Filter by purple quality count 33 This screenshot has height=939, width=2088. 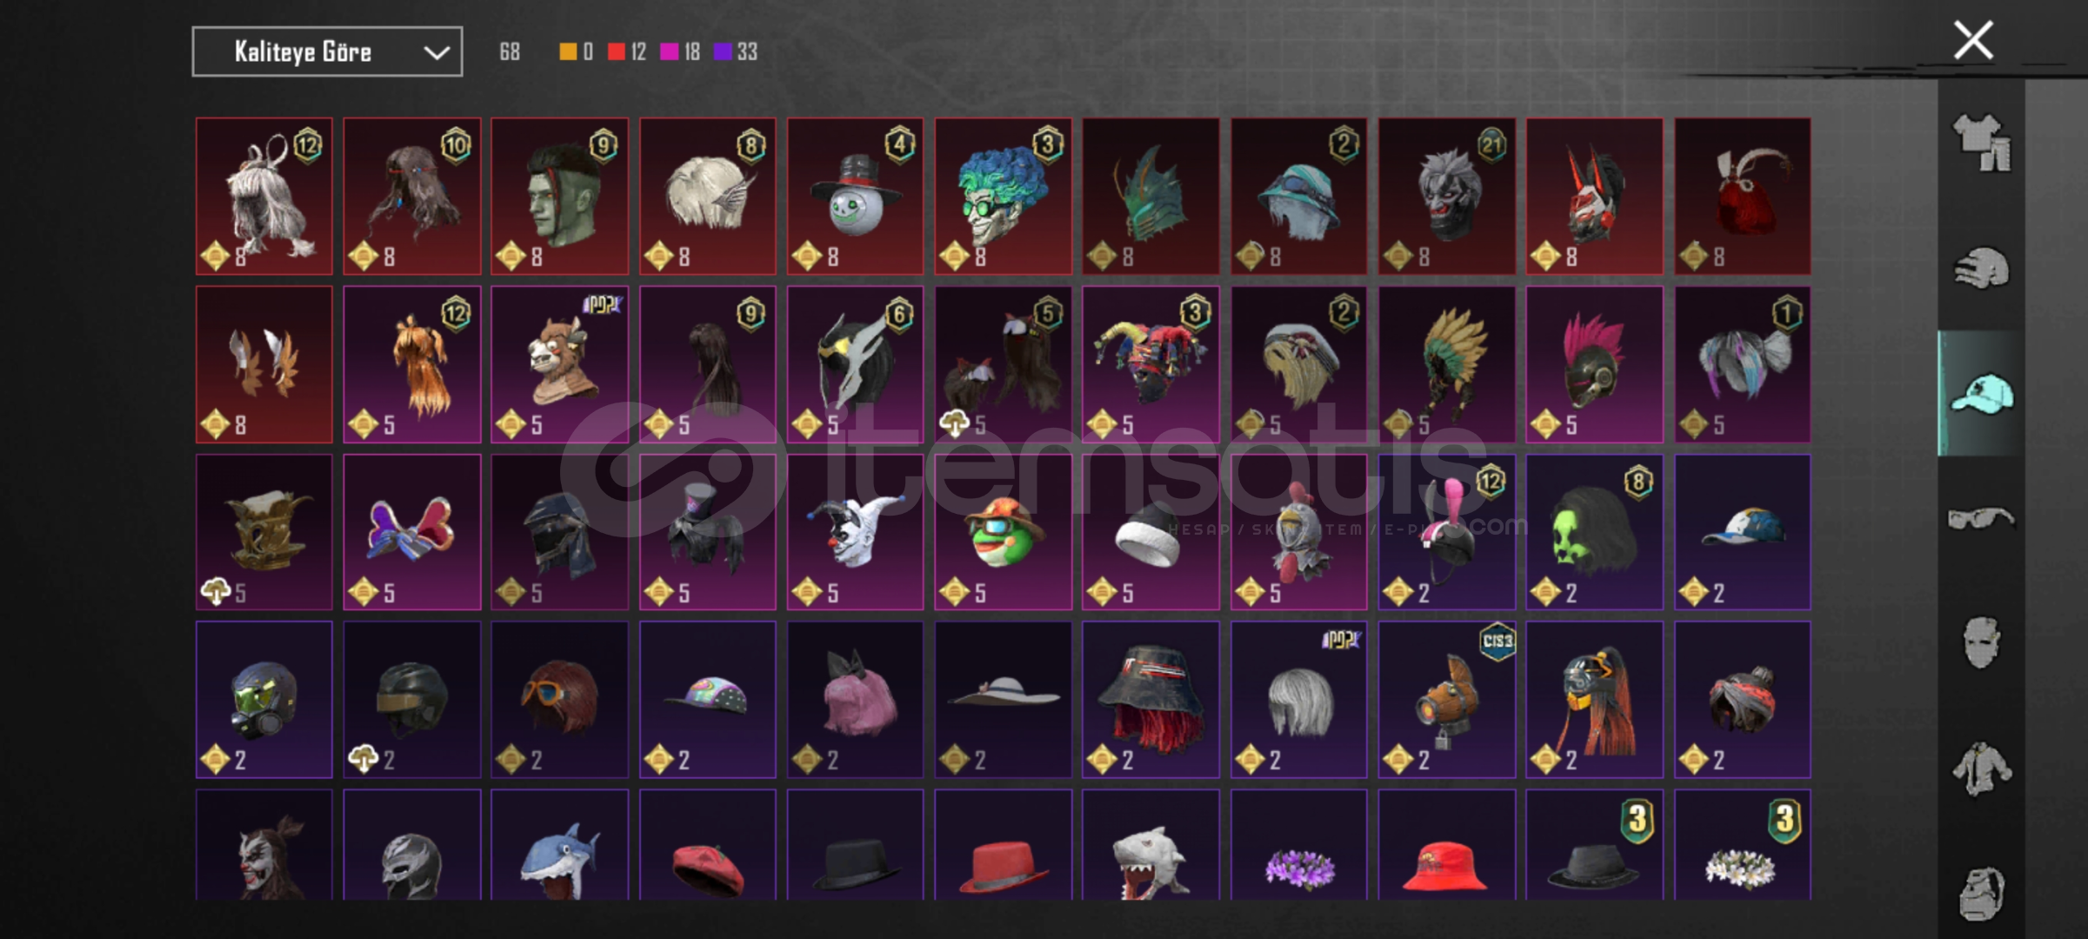click(x=736, y=52)
